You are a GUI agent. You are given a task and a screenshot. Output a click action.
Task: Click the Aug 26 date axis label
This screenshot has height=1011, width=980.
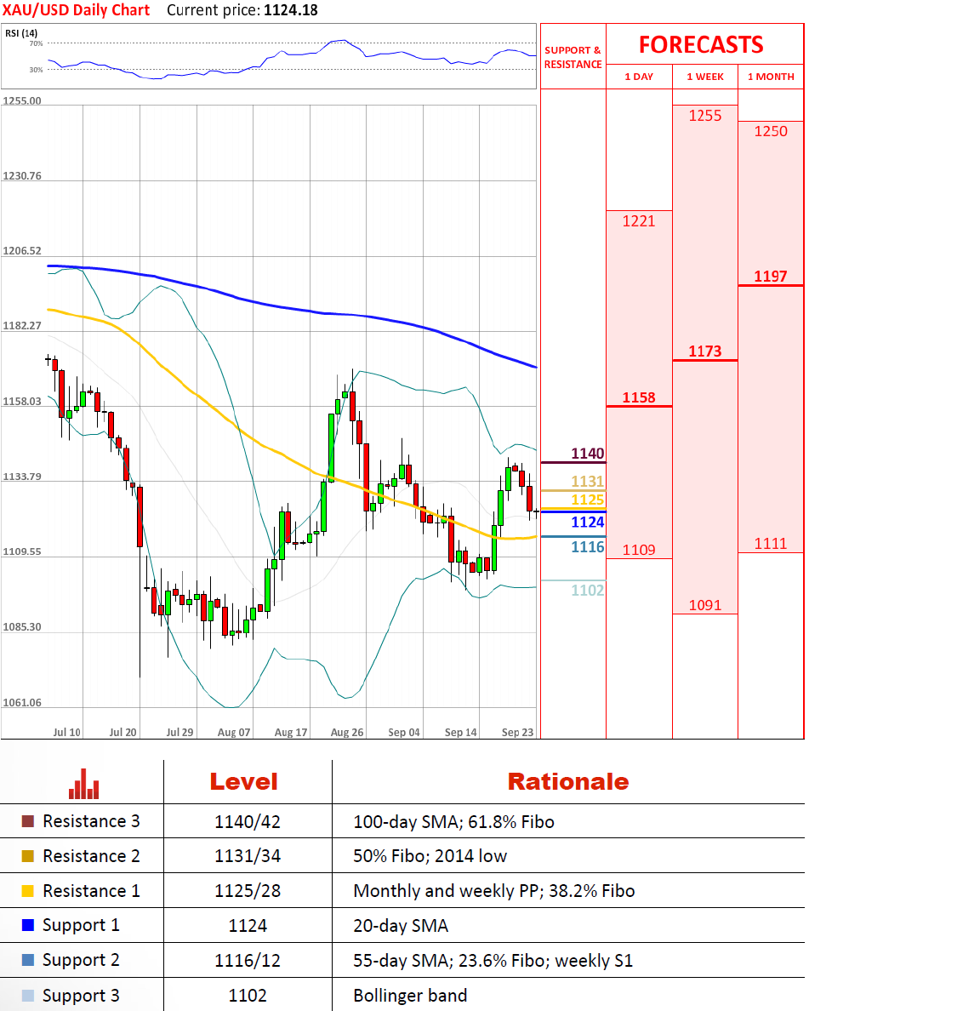coord(347,733)
